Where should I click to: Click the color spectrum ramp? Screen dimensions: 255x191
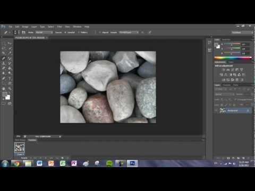pyautogui.click(x=233, y=58)
